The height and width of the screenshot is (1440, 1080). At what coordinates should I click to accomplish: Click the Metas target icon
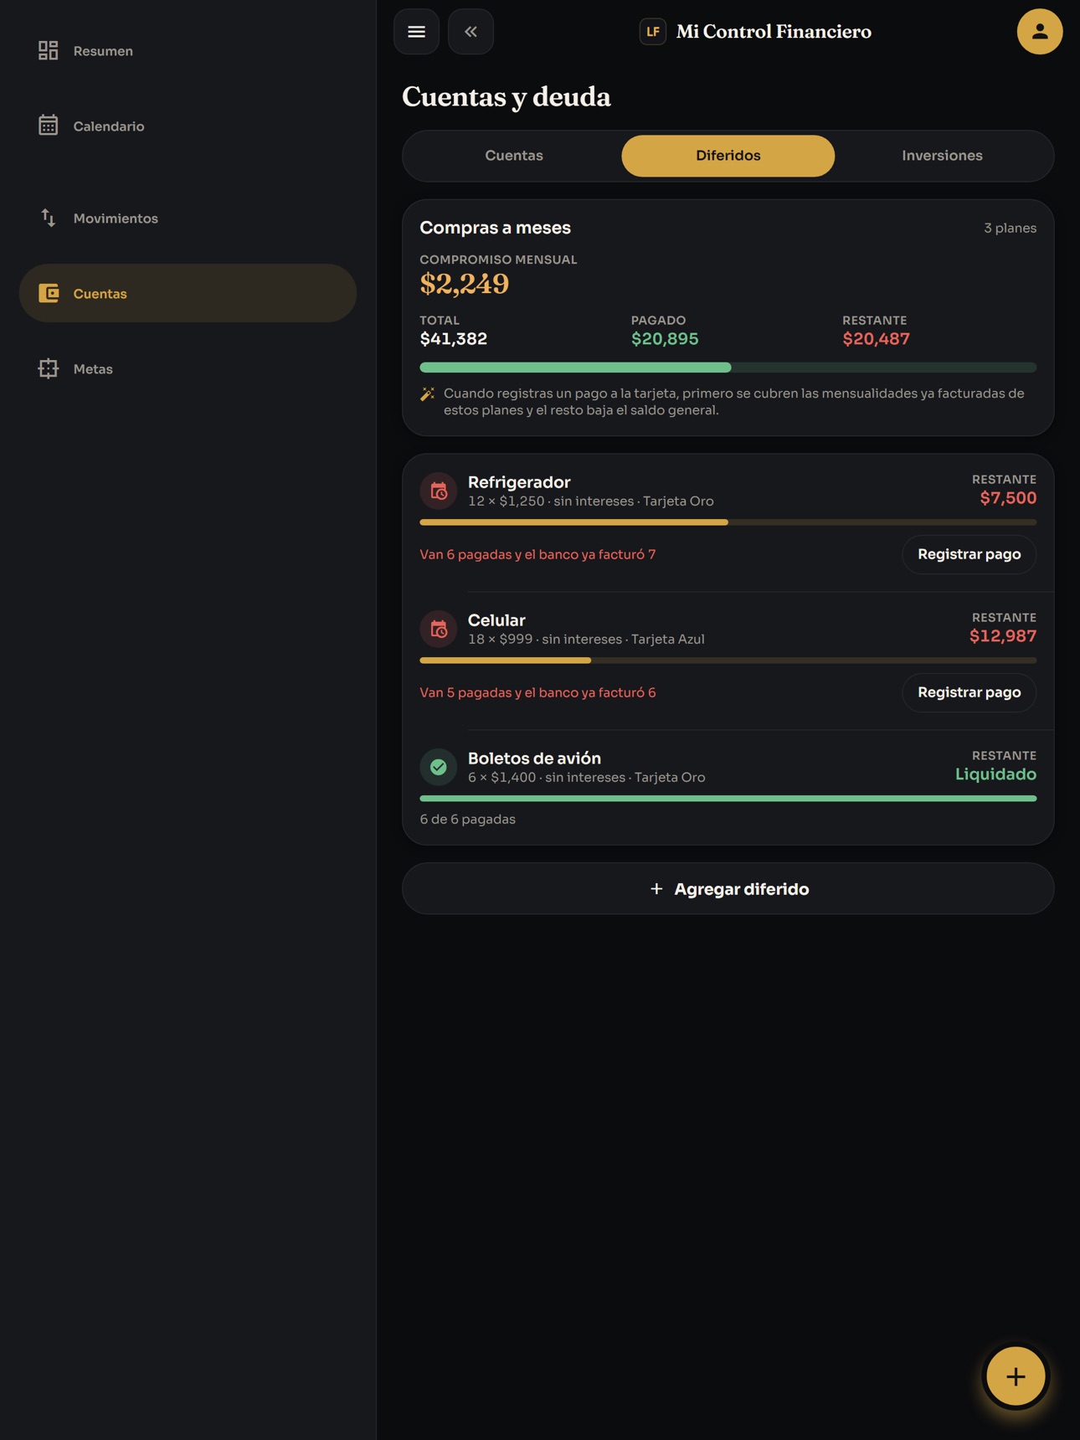pyautogui.click(x=49, y=368)
